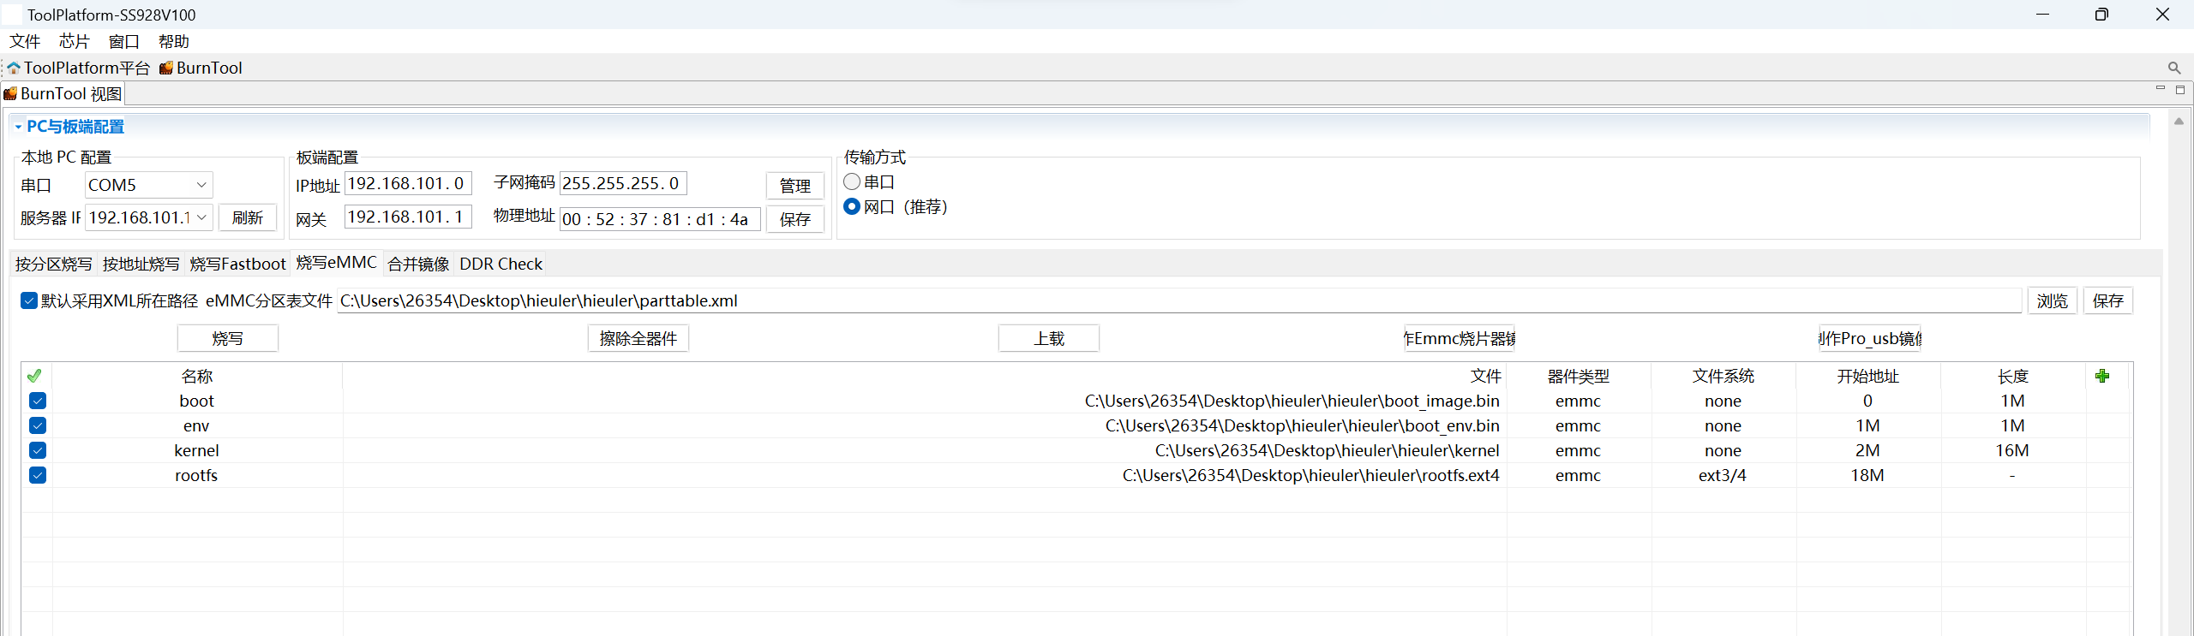
Task: Switch to the 烧写Fastboot tab
Action: (237, 264)
